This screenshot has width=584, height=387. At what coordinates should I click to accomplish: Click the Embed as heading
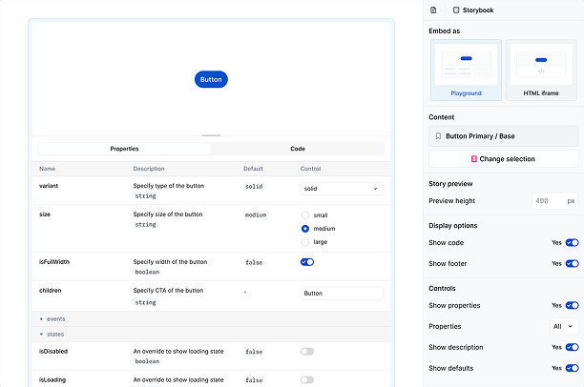(445, 31)
